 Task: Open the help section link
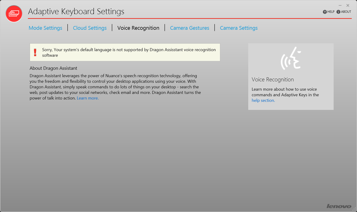coord(263,100)
